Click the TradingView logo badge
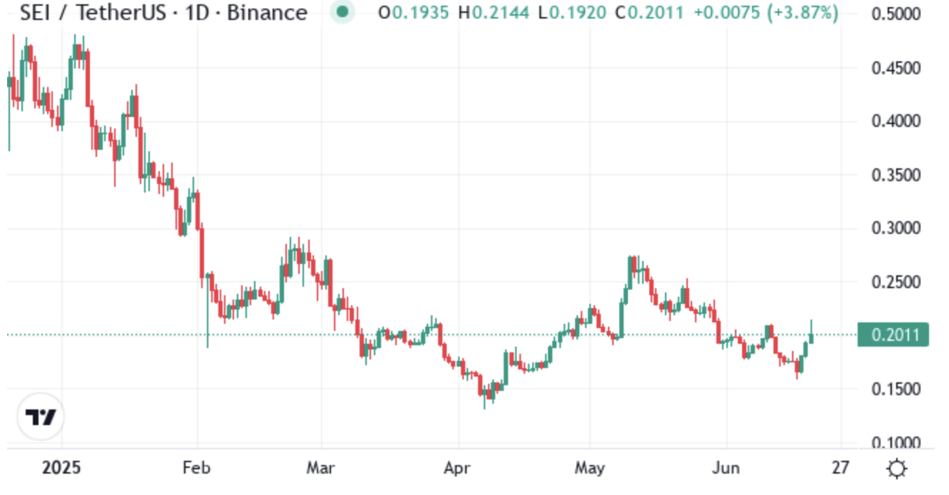 click(x=41, y=417)
